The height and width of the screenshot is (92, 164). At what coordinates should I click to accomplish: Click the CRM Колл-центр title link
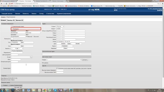[x=7, y=10]
